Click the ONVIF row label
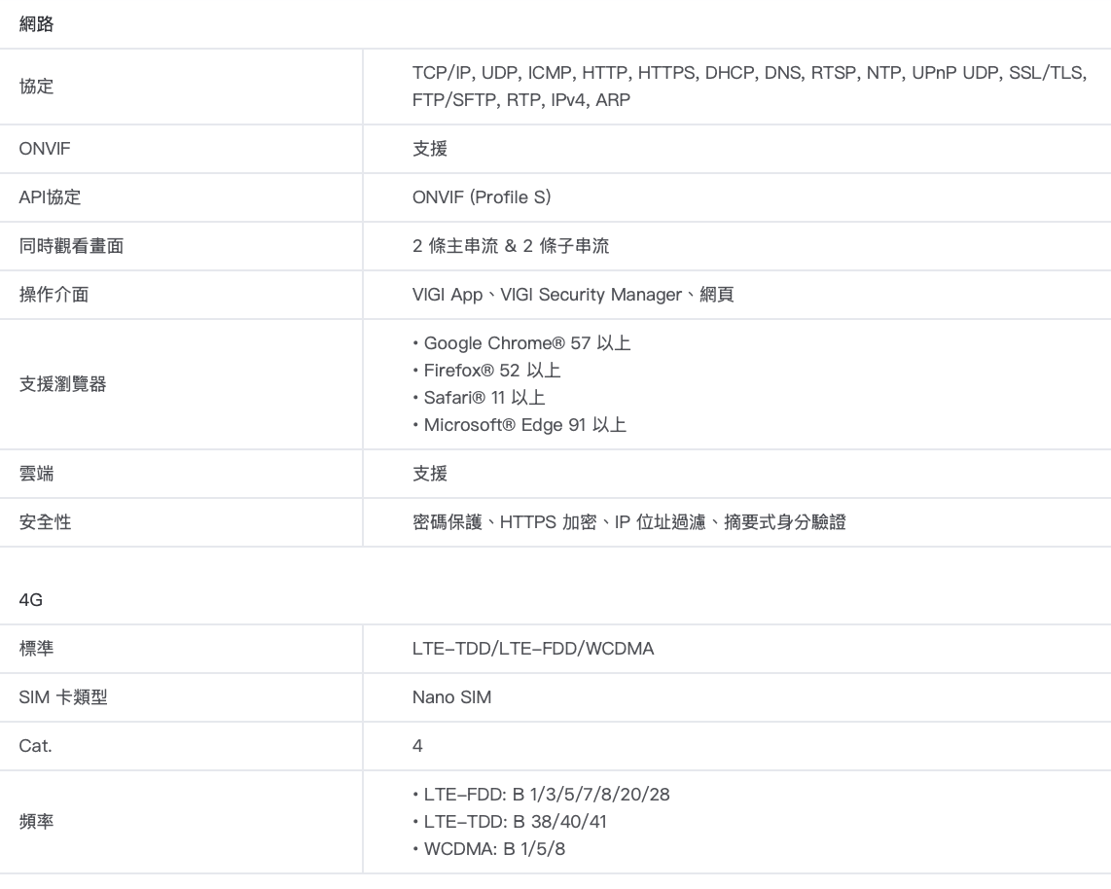1111x889 pixels. pyautogui.click(x=45, y=149)
